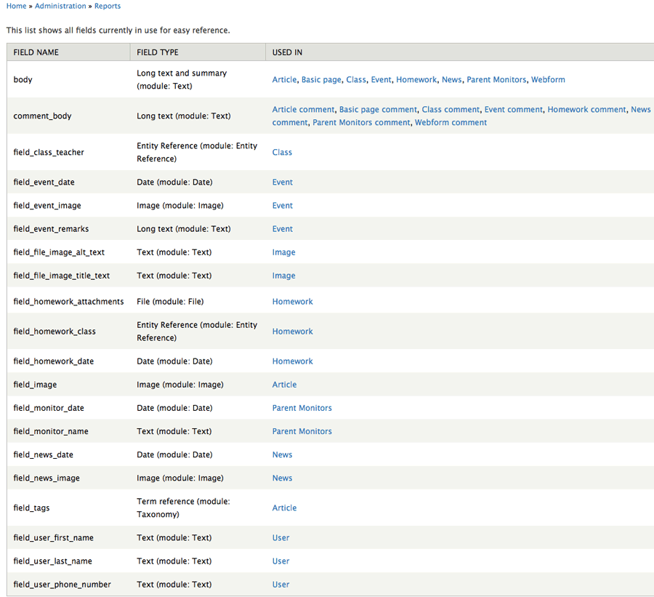Open Class link in body row
This screenshot has width=654, height=597.
(x=356, y=79)
